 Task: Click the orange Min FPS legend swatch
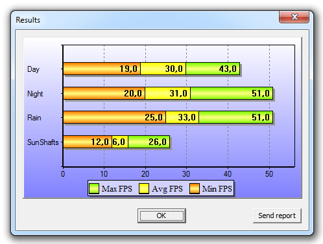pos(195,188)
